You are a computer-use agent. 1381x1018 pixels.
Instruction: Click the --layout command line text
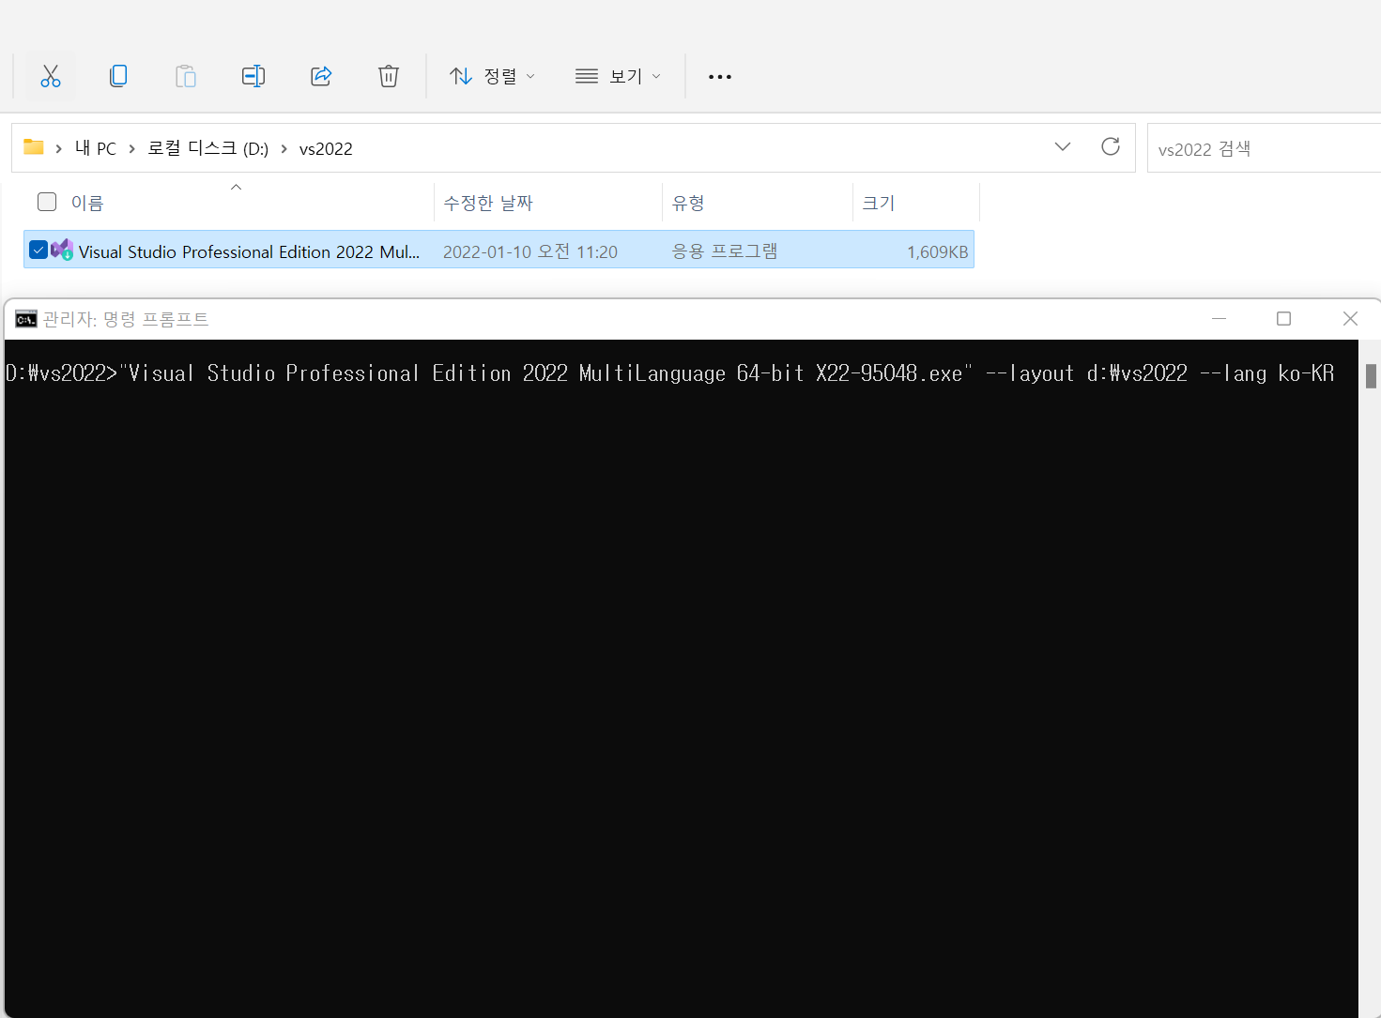tap(1030, 373)
